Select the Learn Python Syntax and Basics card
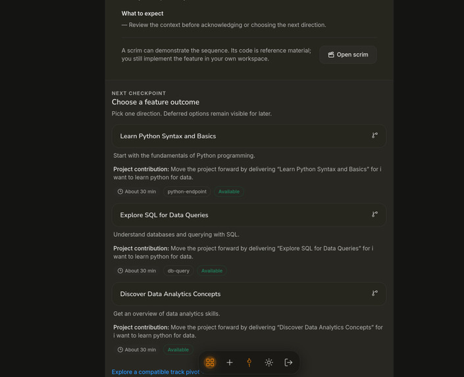The height and width of the screenshot is (377, 464). click(x=249, y=136)
